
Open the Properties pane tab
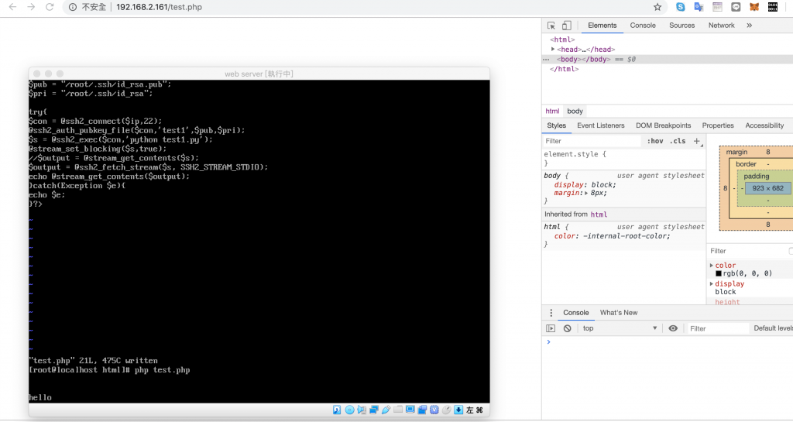click(718, 125)
